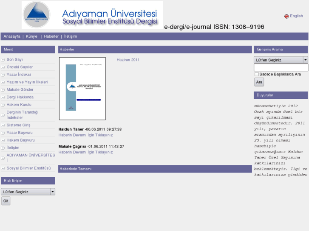The width and height of the screenshot is (309, 231).
Task: Open Hakem Kurulu menu link
Action: click(19, 105)
